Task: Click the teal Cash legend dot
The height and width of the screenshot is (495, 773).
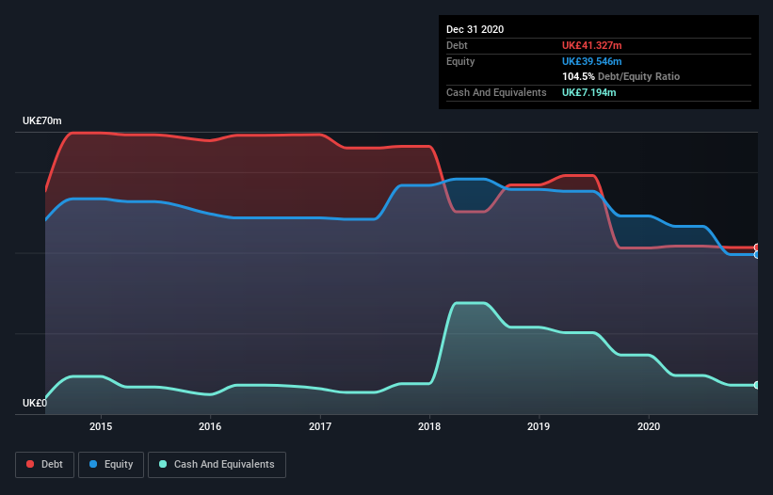Action: (163, 464)
